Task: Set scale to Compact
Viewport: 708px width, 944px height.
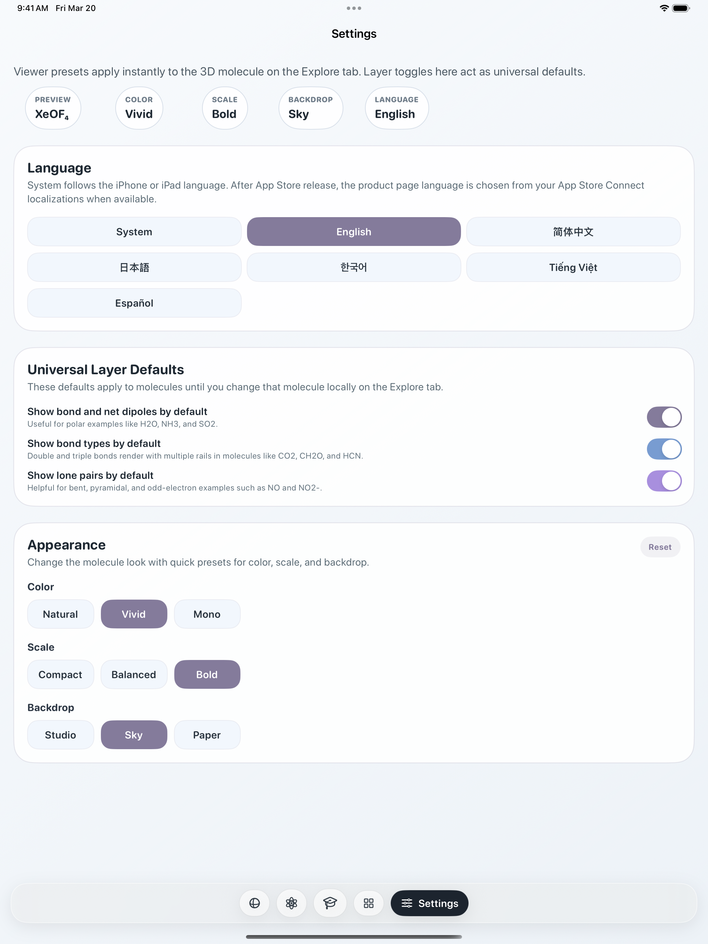Action: click(x=61, y=674)
